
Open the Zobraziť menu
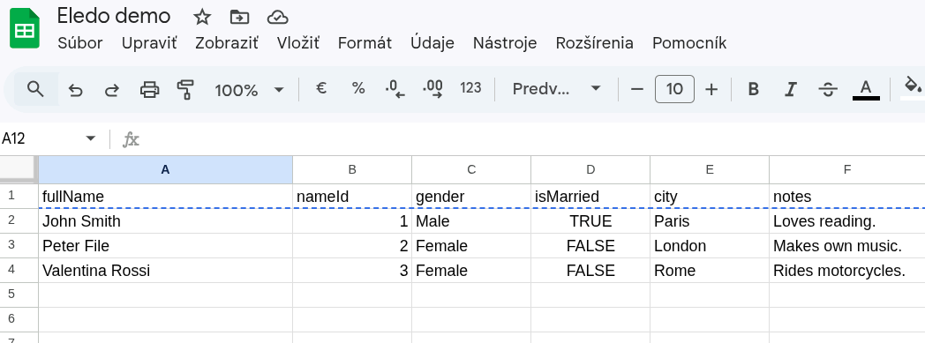pos(227,43)
